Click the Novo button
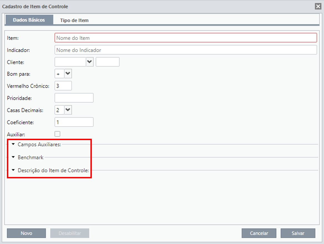Image resolution: width=324 pixels, height=244 pixels. pos(26,233)
